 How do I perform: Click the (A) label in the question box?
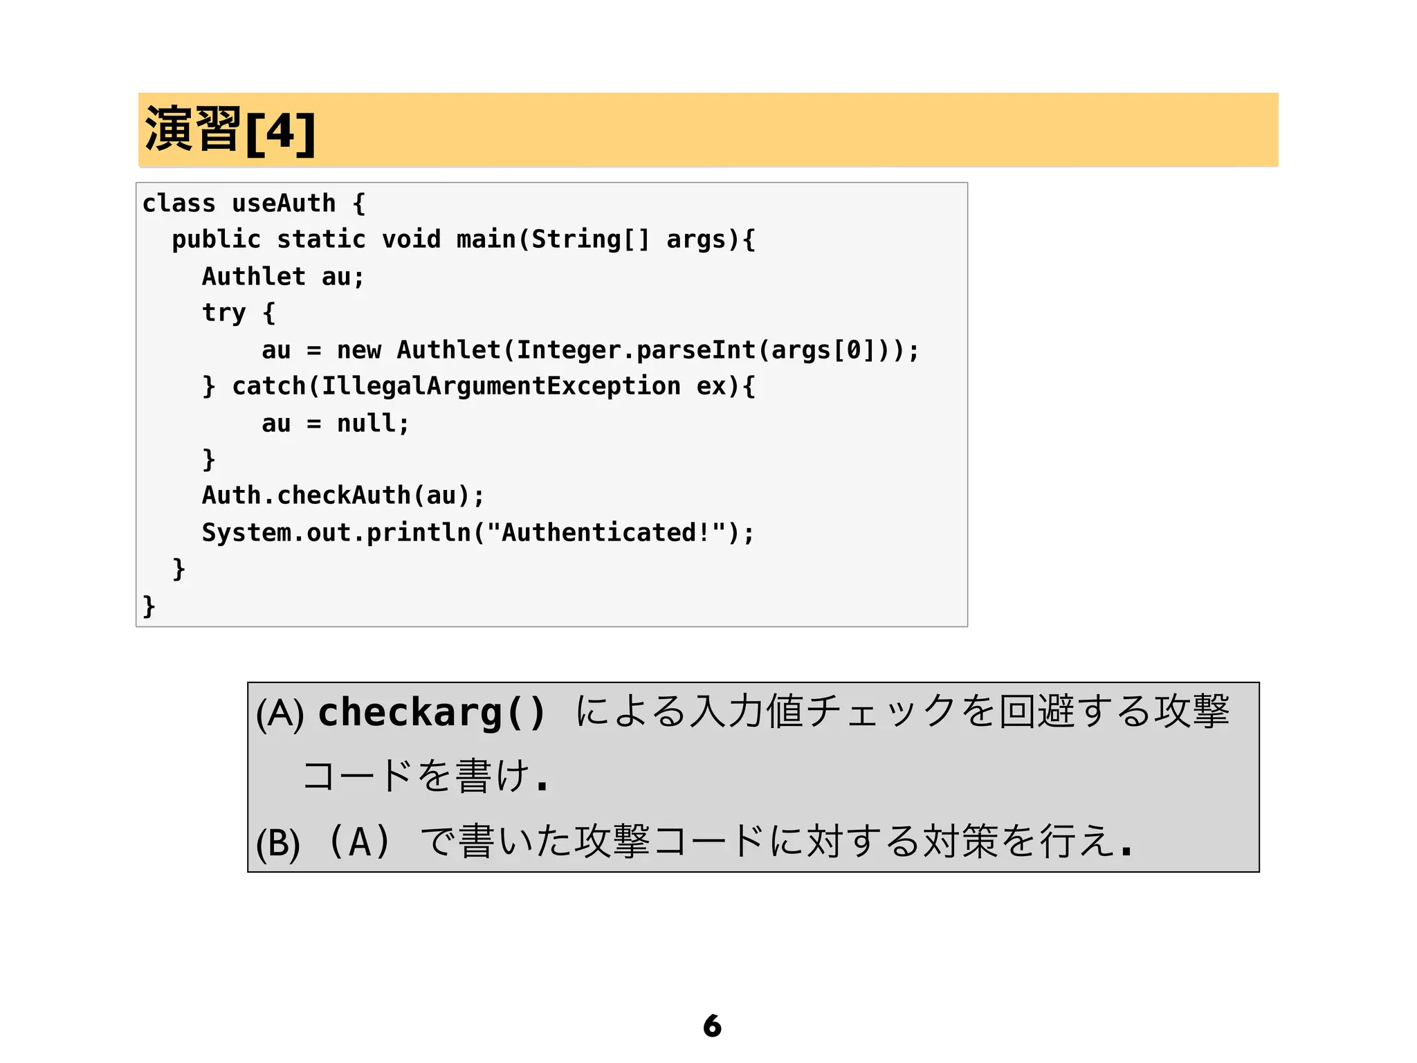pos(280,714)
